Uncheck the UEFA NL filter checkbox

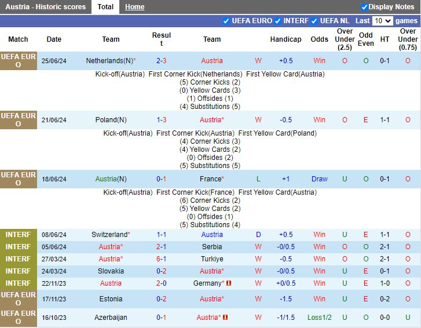pos(314,21)
